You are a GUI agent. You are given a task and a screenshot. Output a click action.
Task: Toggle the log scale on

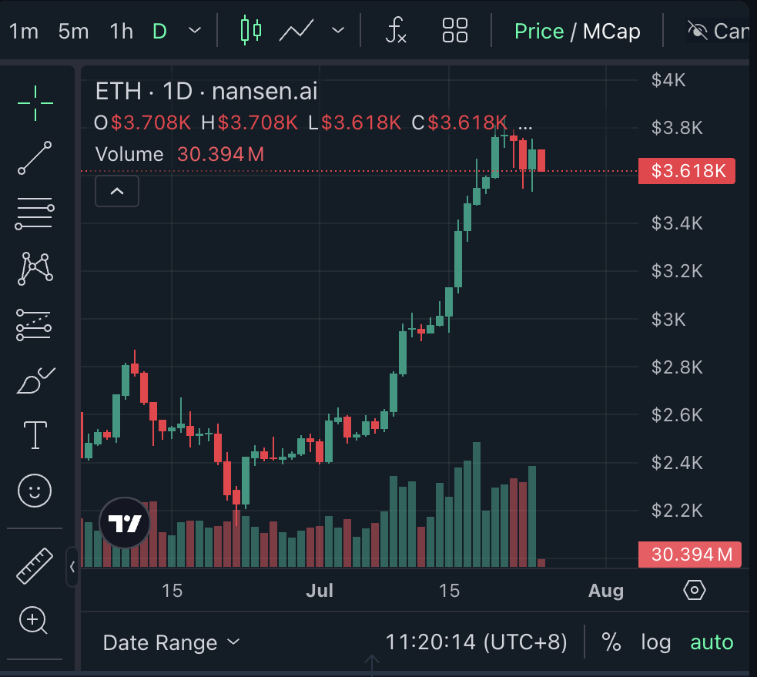655,642
